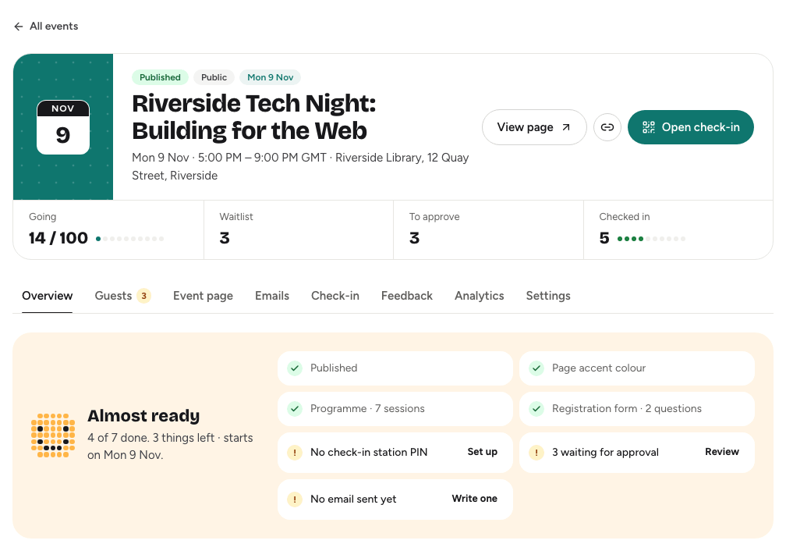
Task: Switch to the Emails tab
Action: pos(272,296)
